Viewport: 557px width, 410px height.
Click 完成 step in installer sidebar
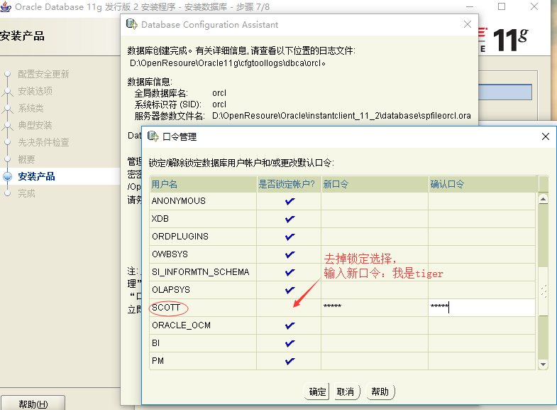point(27,193)
